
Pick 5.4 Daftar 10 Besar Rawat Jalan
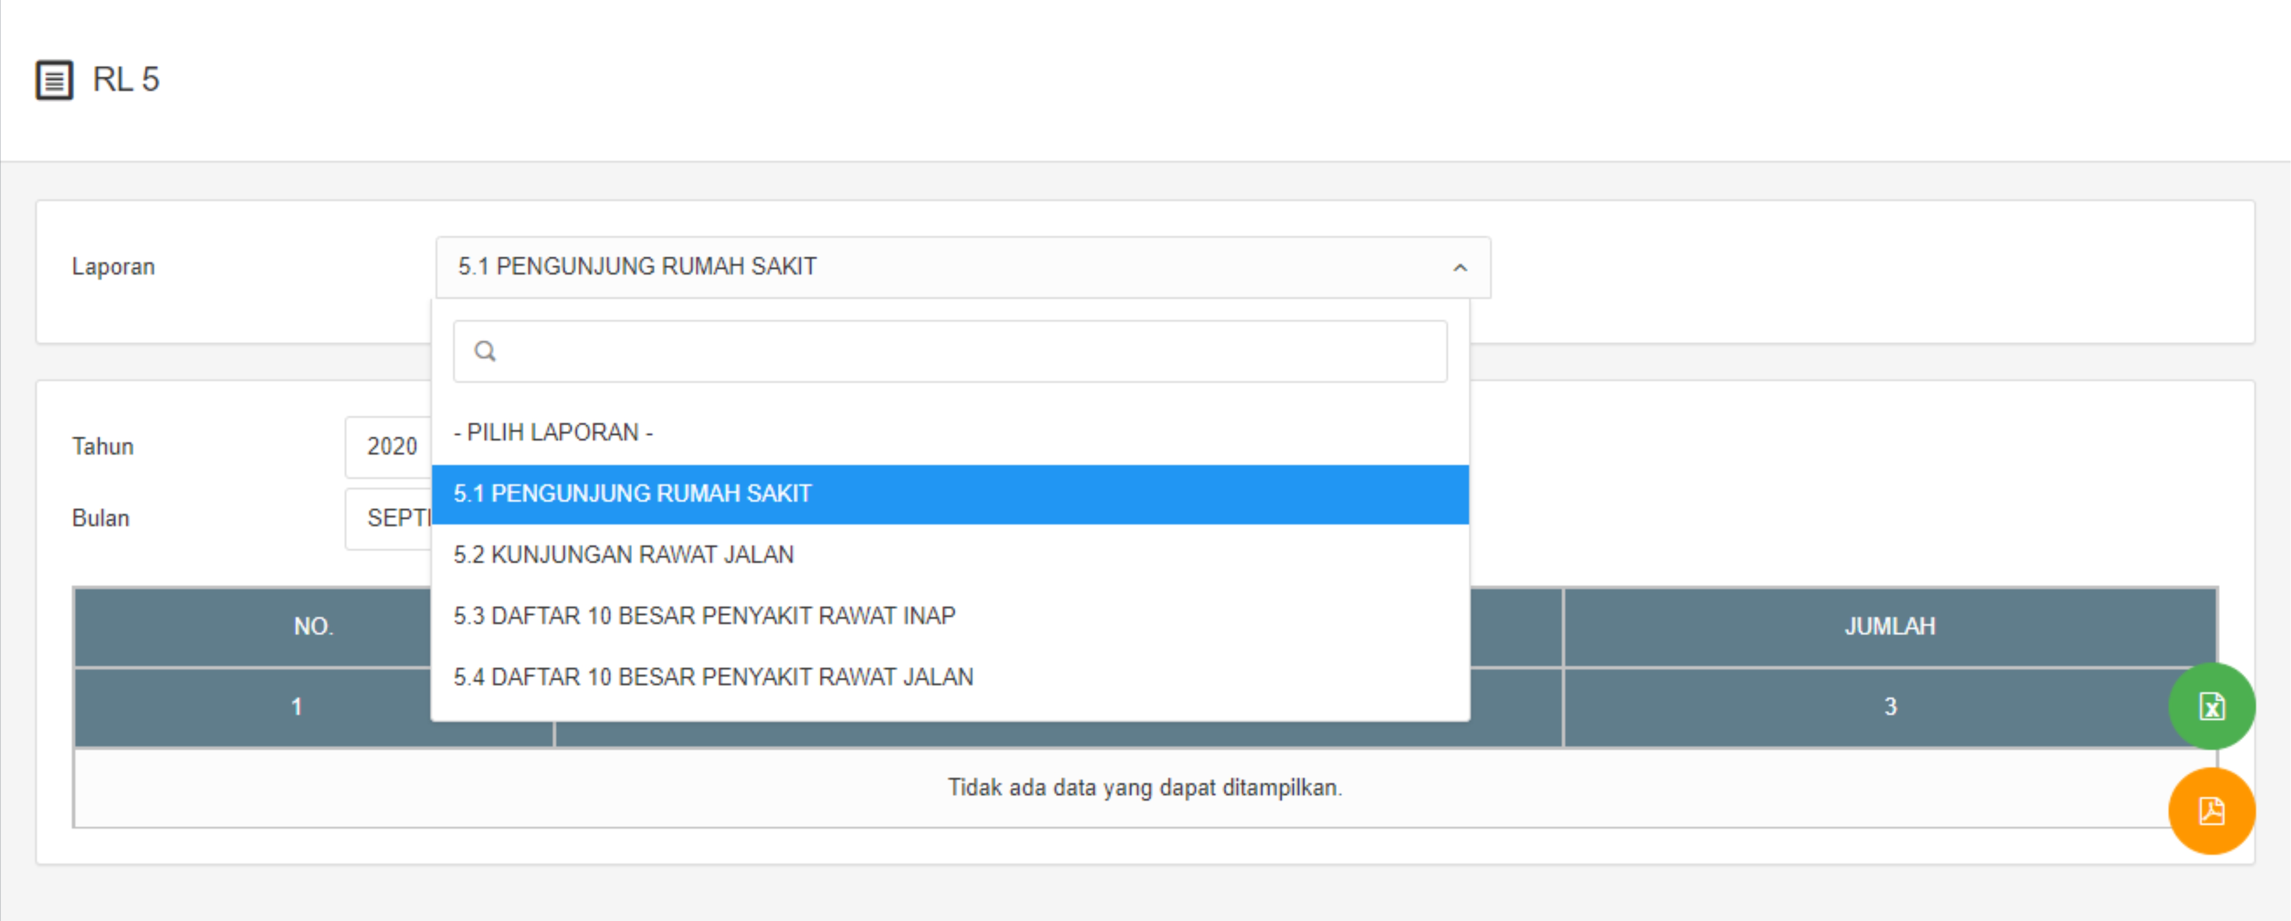point(713,677)
